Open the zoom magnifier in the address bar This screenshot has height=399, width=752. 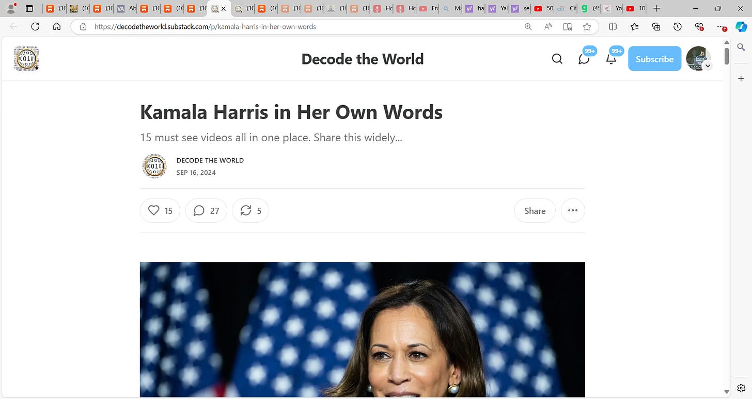[528, 27]
